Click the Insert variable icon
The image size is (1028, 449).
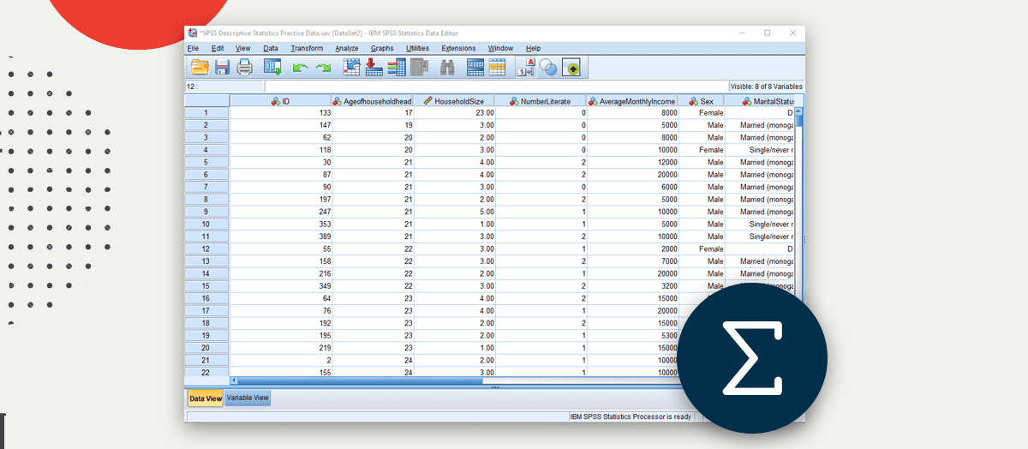(x=497, y=67)
